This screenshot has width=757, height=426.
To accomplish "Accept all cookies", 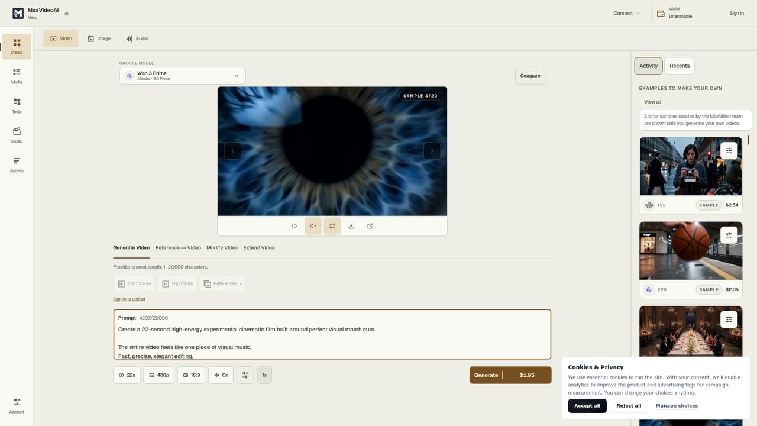I will click(x=587, y=406).
